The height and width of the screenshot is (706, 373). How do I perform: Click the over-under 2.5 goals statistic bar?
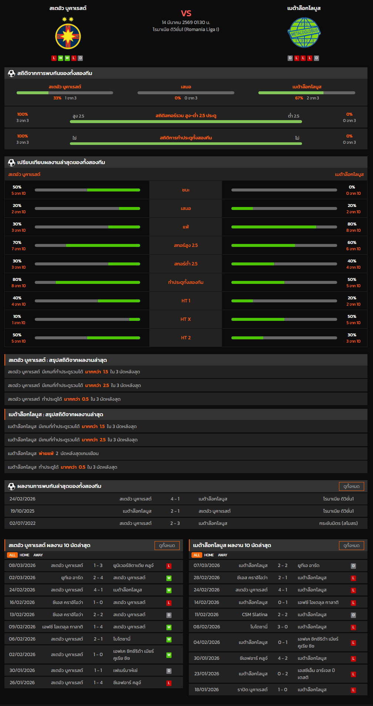186,121
